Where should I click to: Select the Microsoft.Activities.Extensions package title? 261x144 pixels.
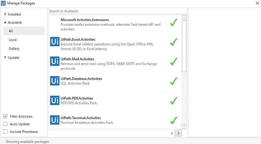click(85, 20)
